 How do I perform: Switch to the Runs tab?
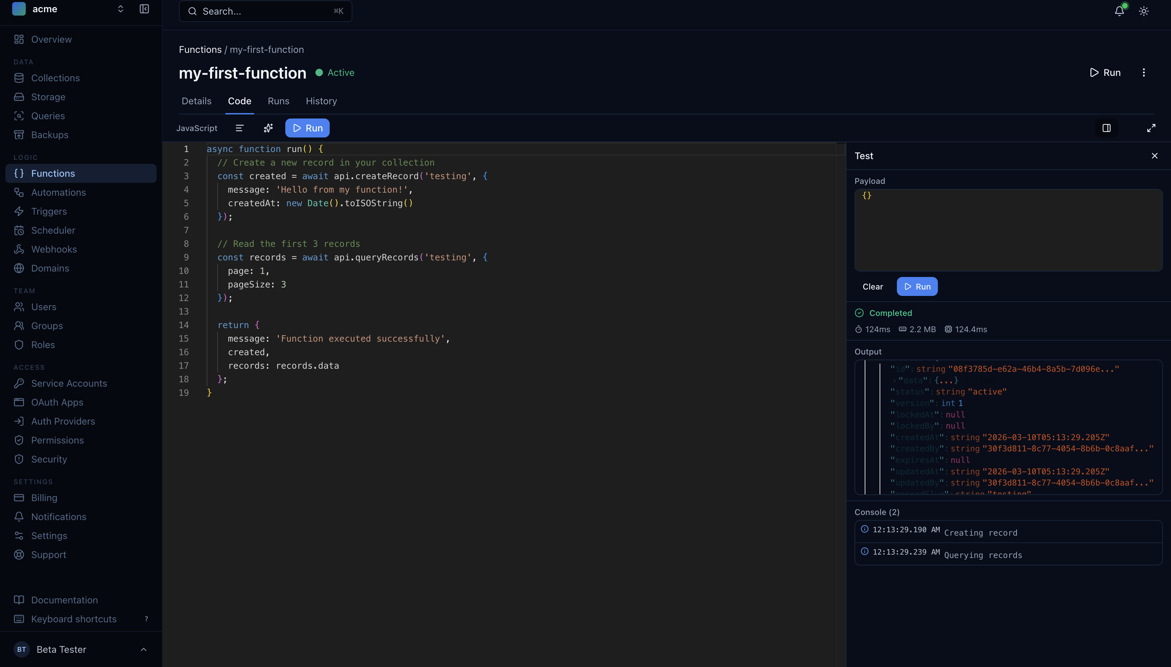click(278, 101)
